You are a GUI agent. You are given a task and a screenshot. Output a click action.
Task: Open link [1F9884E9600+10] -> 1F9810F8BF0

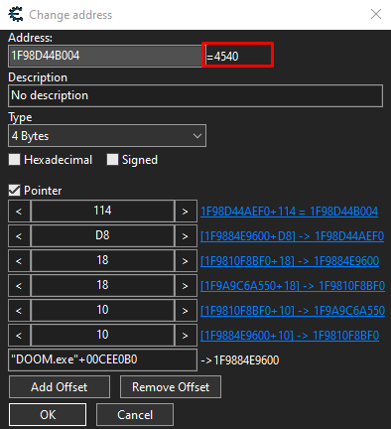[x=290, y=336]
